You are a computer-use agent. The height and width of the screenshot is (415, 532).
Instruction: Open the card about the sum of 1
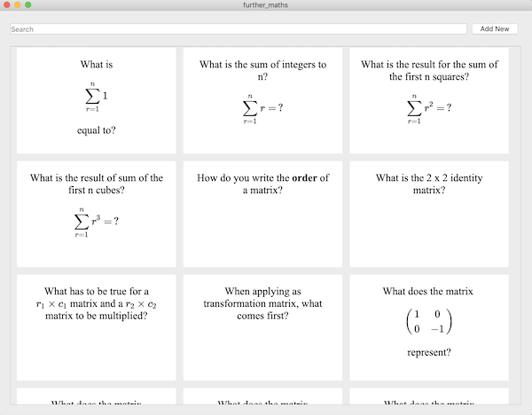[x=96, y=99]
